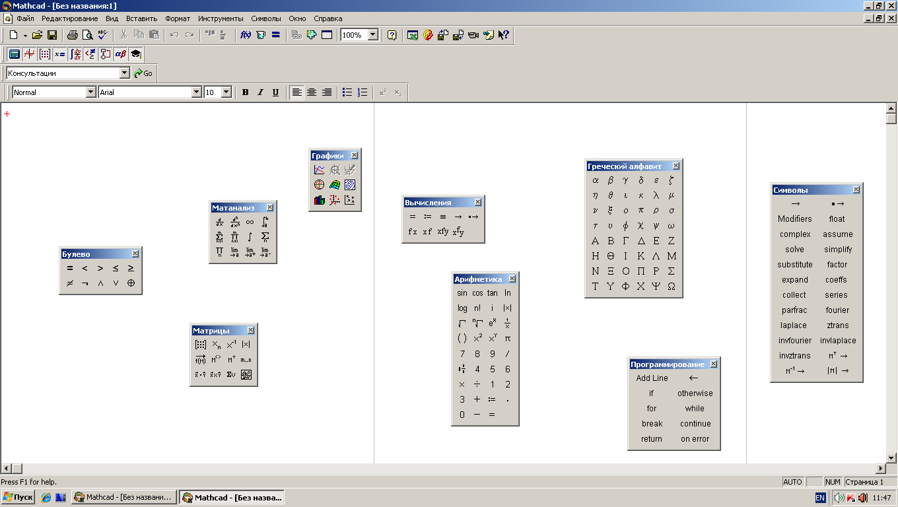Click the Go button

point(143,73)
